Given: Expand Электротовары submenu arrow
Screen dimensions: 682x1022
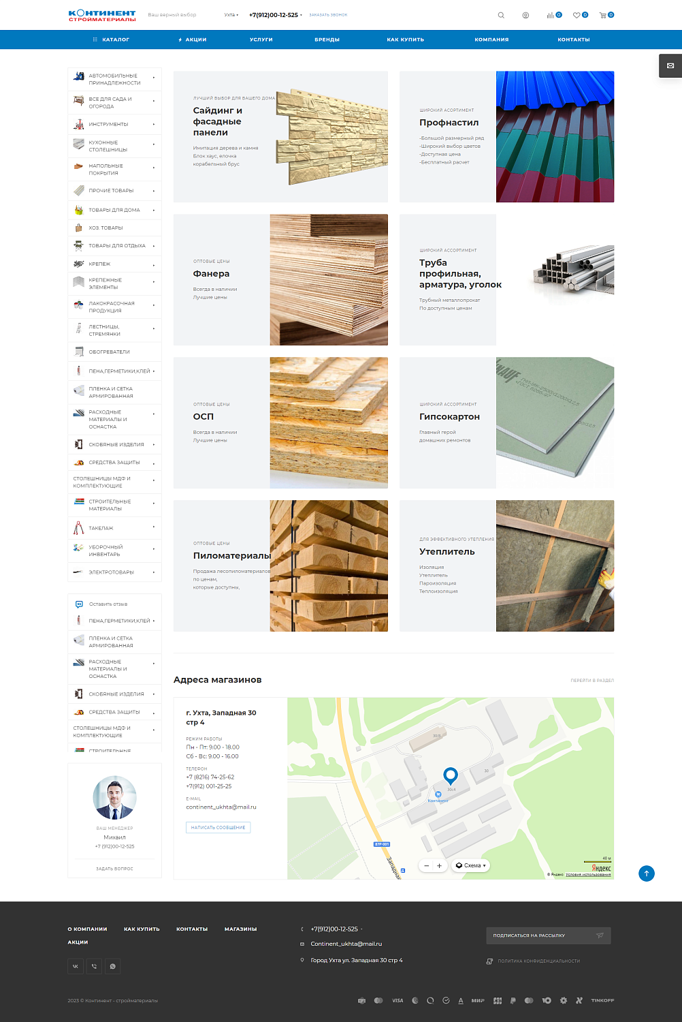Looking at the screenshot, I should point(154,572).
